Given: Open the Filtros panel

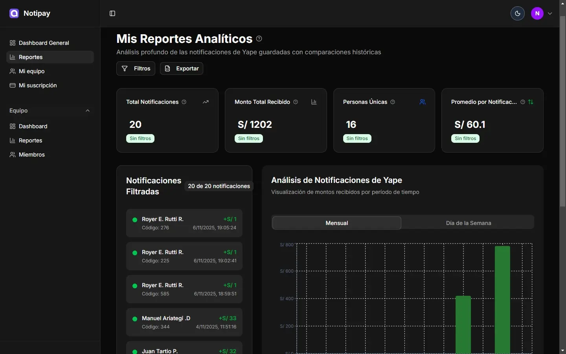Looking at the screenshot, I should [136, 68].
